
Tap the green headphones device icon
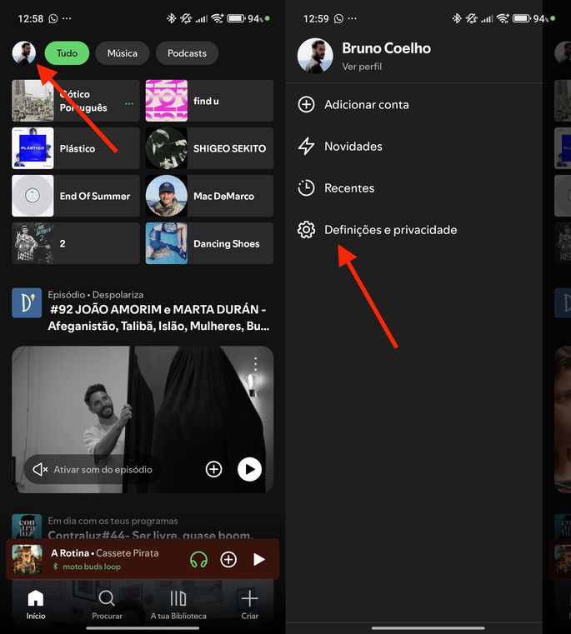tap(198, 560)
